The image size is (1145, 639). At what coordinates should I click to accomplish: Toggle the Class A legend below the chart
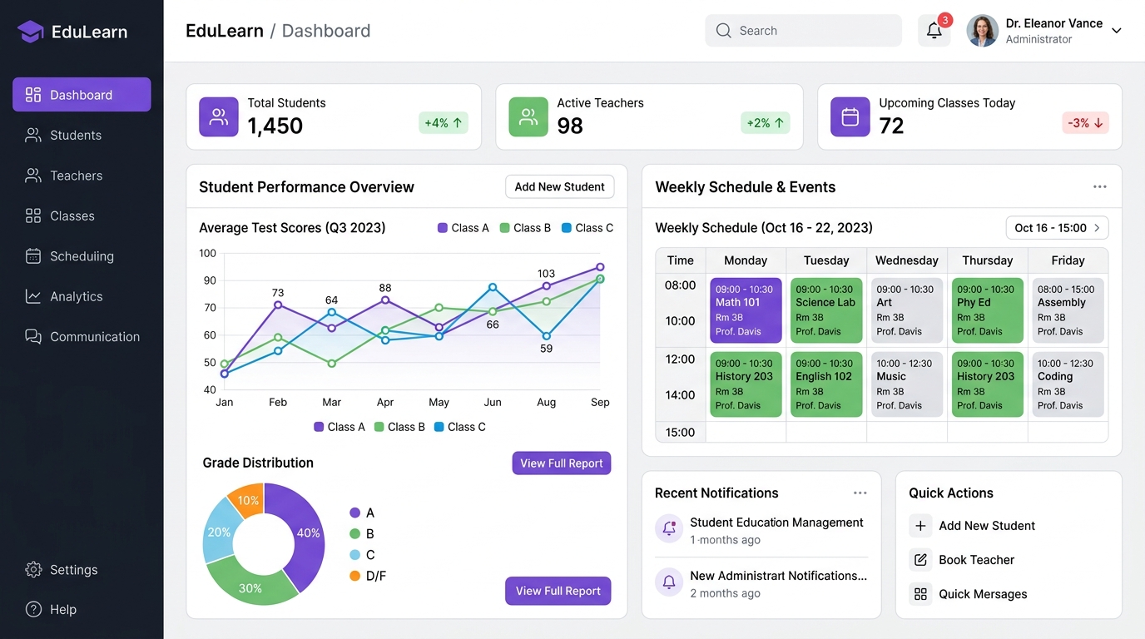pos(340,427)
